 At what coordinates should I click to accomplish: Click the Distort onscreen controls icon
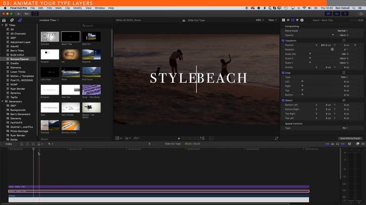[x=344, y=100]
